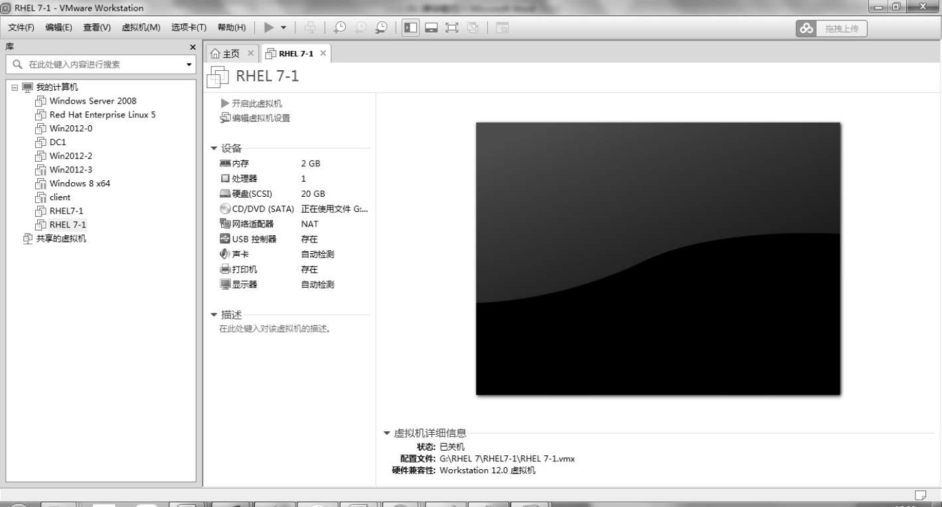Click the cloud upload icon
Viewport: 942px width, 507px height.
[806, 28]
